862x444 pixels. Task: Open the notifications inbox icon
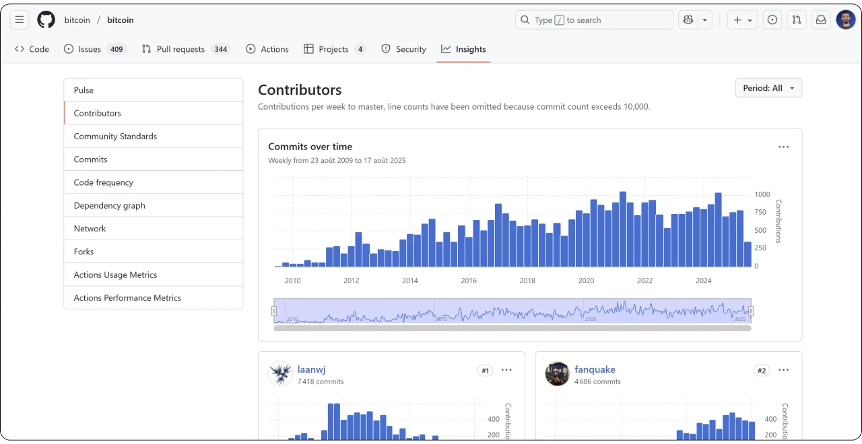(x=821, y=20)
